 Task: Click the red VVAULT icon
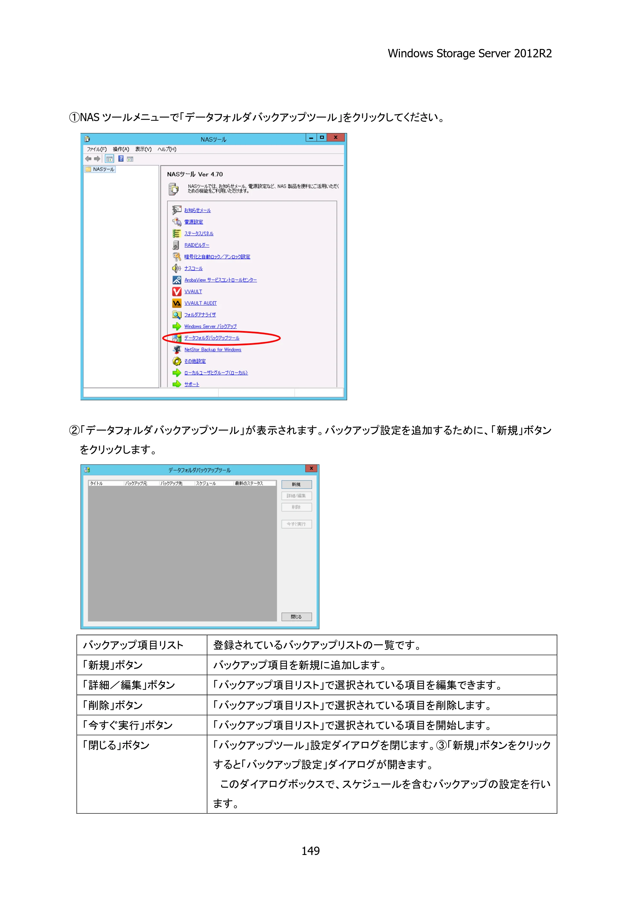(176, 291)
